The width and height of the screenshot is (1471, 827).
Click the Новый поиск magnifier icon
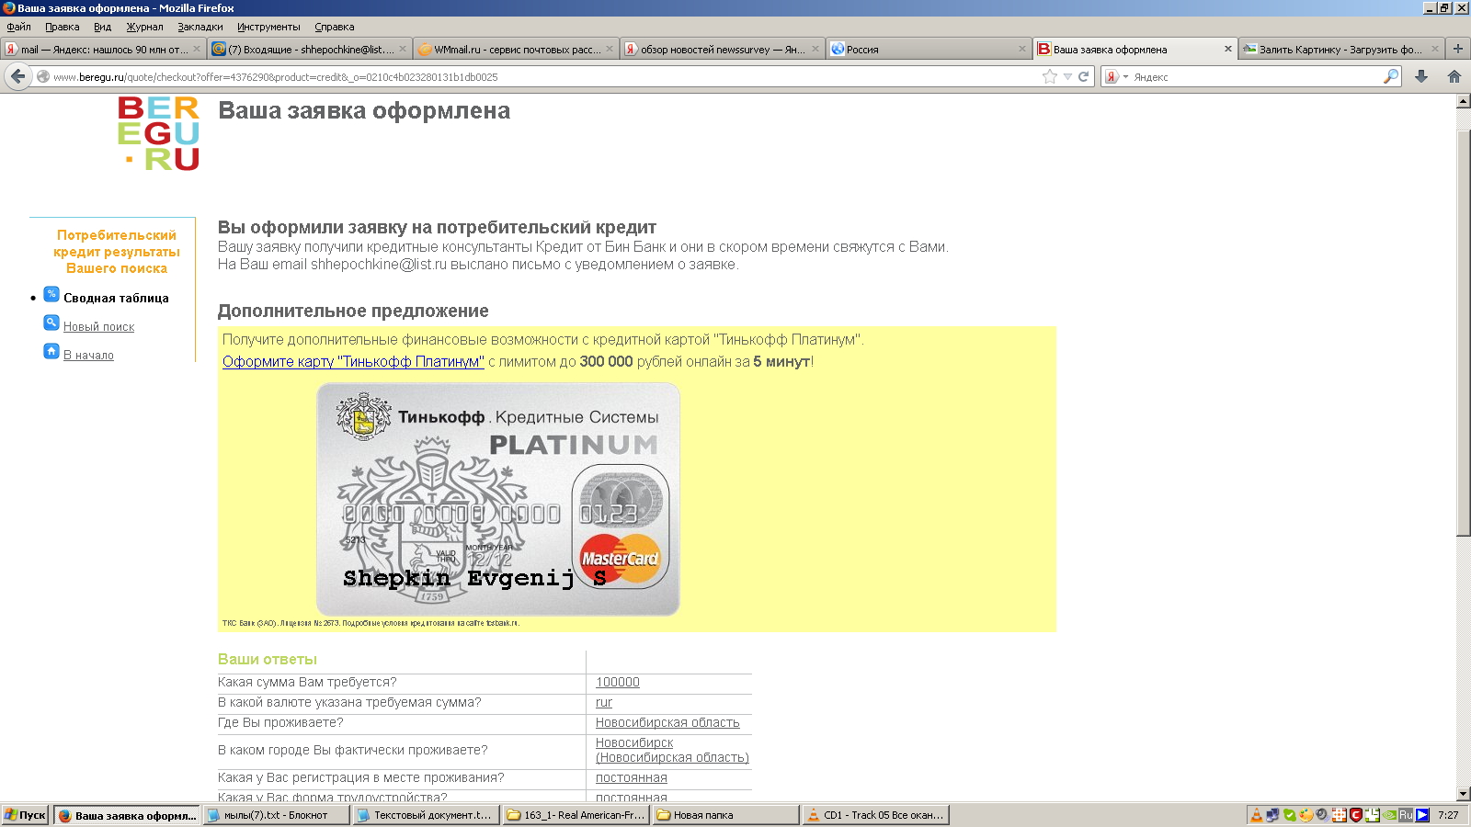51,323
